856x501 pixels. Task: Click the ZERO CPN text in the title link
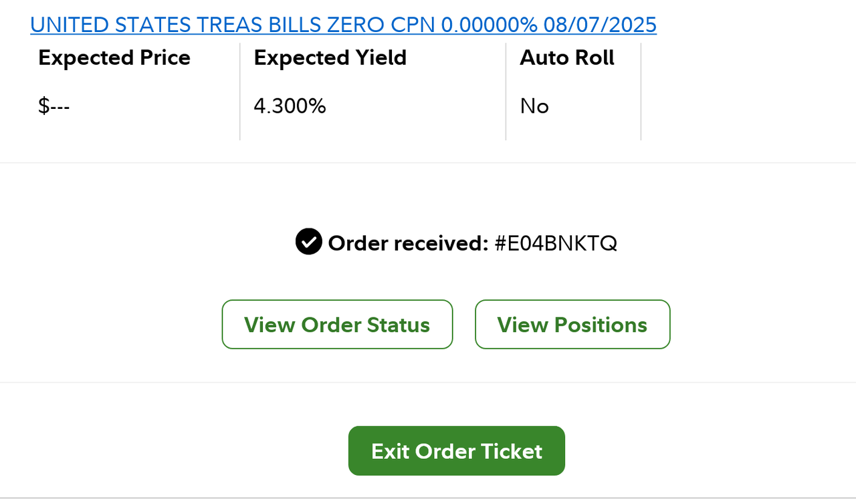coord(381,25)
